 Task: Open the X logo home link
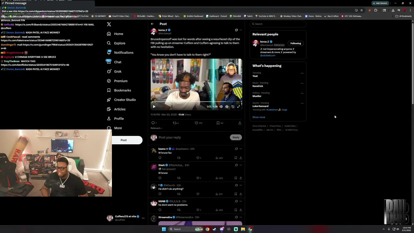point(109,24)
